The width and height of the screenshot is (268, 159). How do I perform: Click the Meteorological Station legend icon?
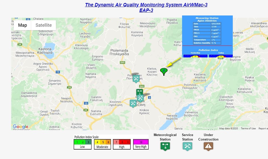(x=165, y=147)
